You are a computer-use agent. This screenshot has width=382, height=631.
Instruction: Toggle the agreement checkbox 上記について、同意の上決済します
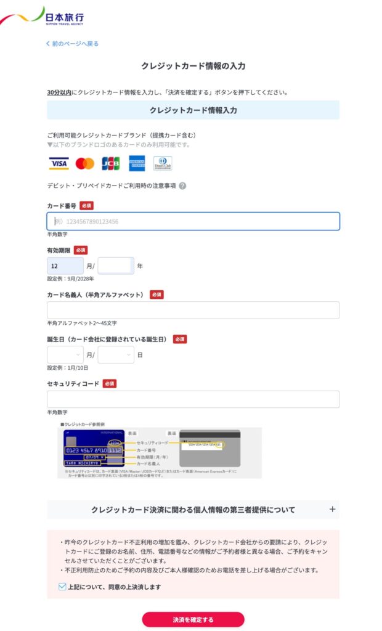[x=62, y=587]
